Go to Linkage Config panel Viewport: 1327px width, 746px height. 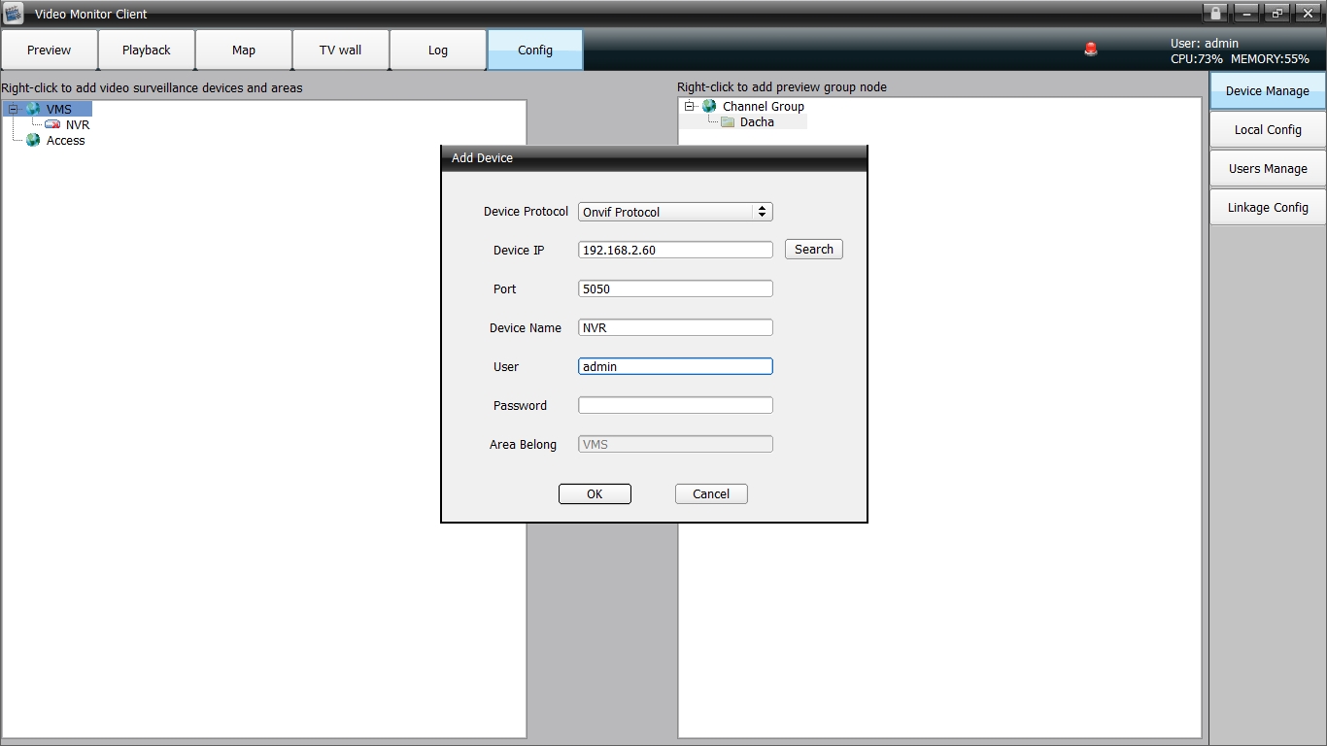click(1268, 207)
